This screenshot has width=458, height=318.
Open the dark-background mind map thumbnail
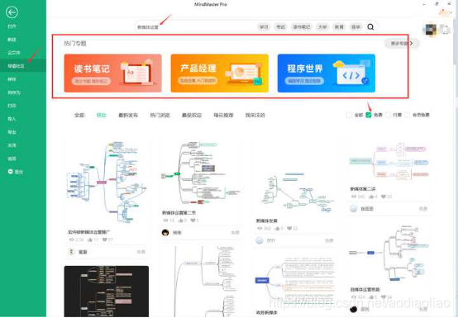pyautogui.click(x=107, y=292)
